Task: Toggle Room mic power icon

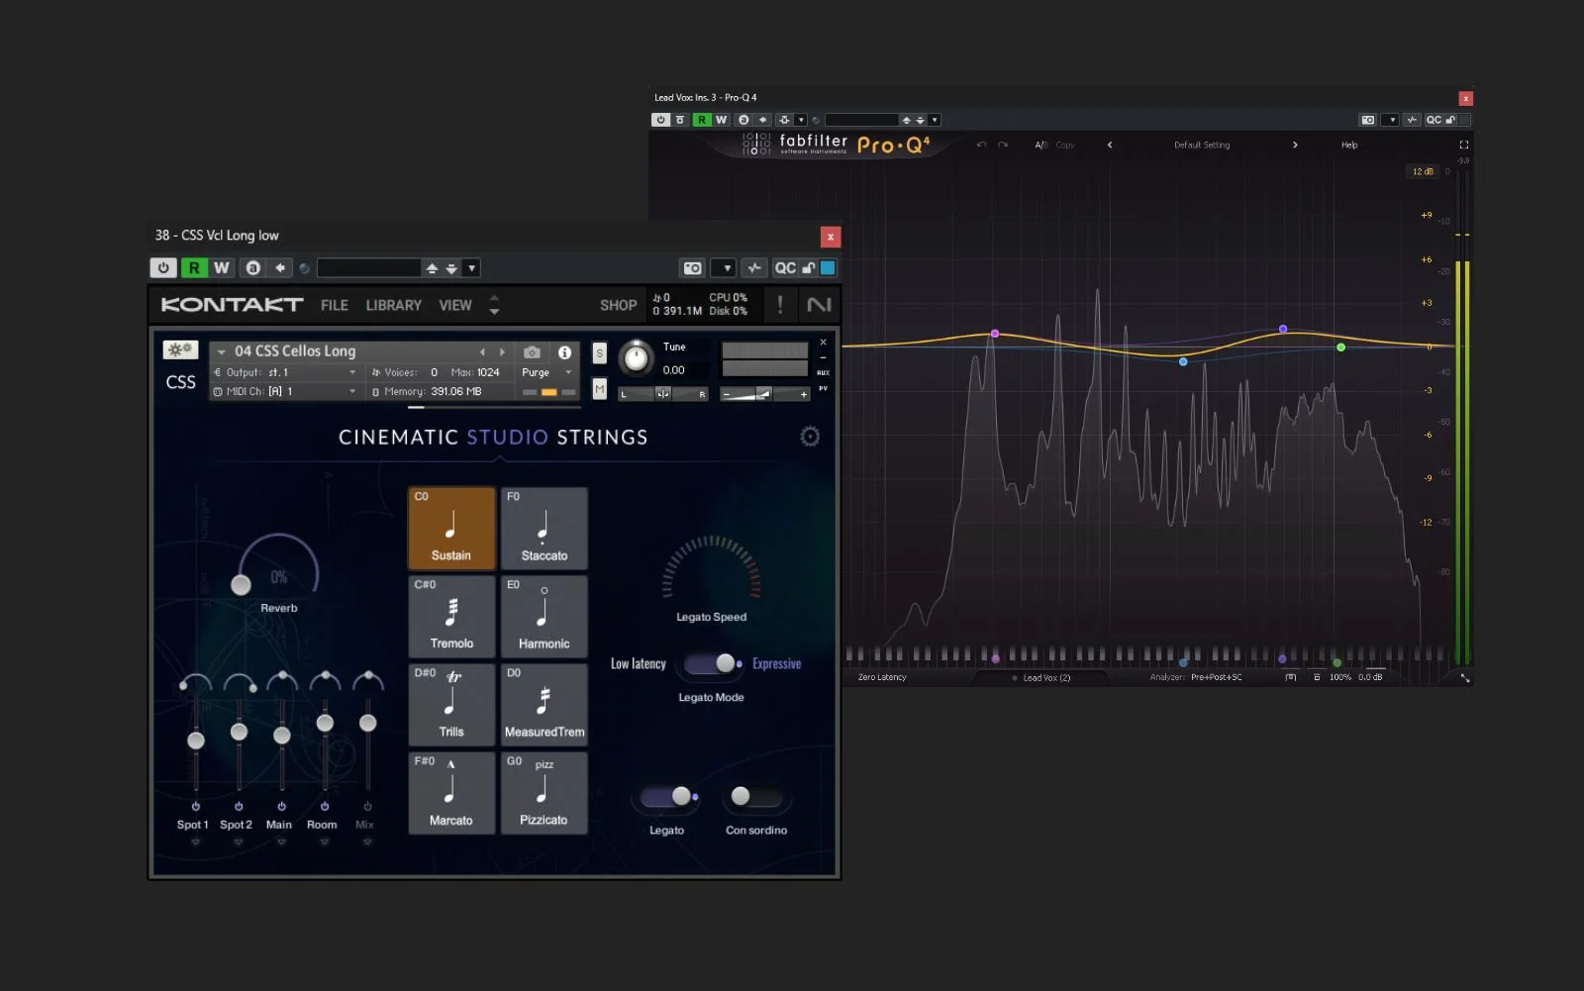Action: (x=325, y=806)
